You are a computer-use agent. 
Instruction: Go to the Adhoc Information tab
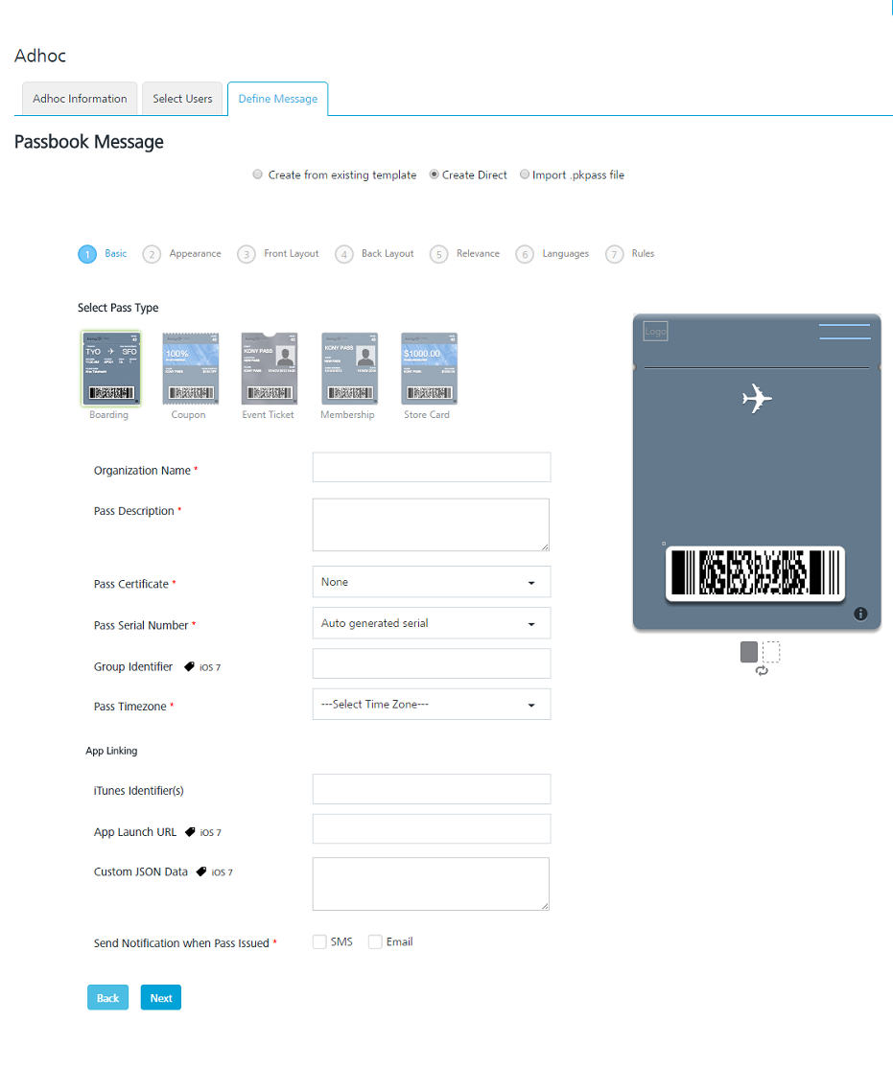tap(80, 98)
